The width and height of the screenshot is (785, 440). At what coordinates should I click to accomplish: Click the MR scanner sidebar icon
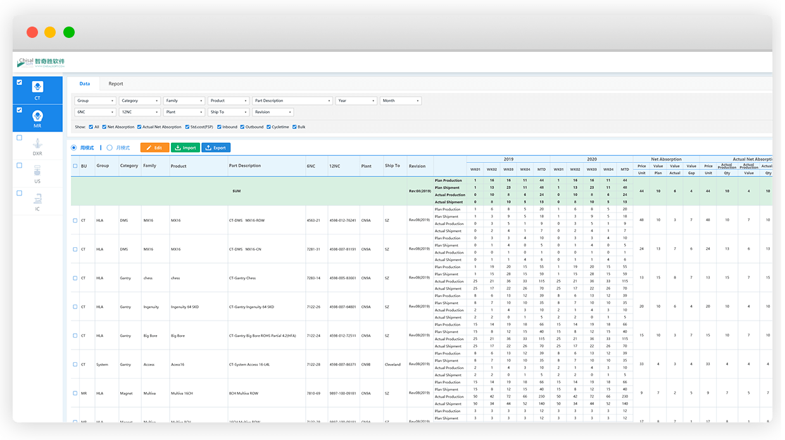(37, 116)
